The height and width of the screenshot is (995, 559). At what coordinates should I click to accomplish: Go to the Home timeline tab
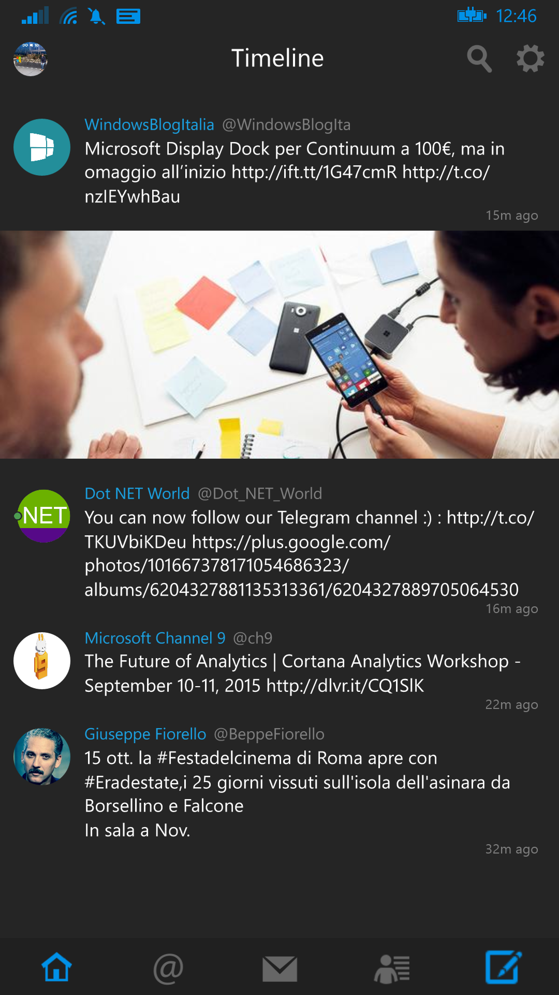pos(56,967)
